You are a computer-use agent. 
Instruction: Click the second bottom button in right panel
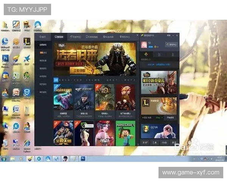[x=154, y=143]
